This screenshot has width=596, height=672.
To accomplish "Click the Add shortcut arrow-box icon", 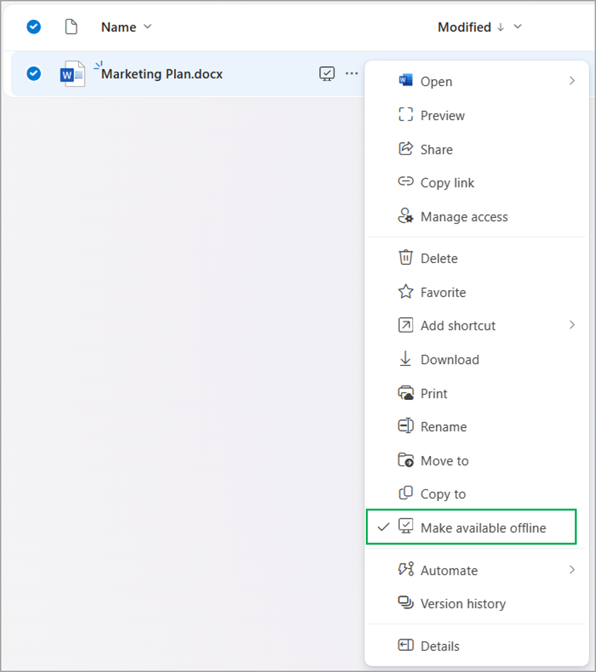I will click(x=405, y=325).
